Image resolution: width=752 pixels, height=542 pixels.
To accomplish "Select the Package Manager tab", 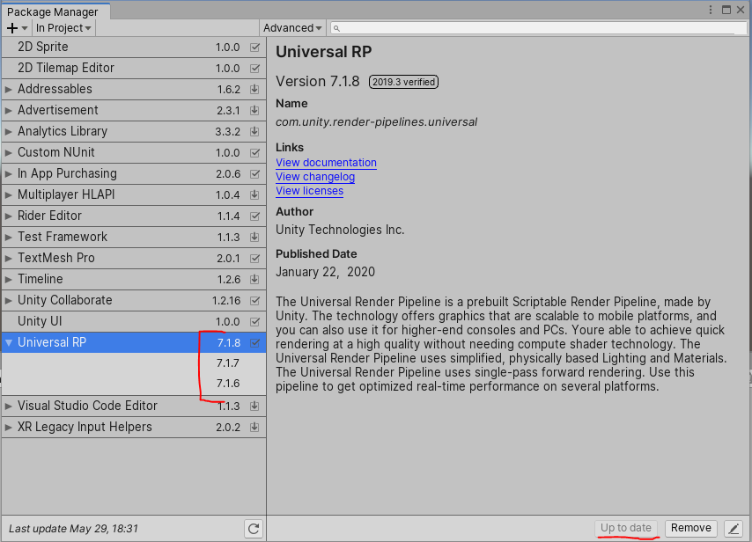I will (55, 11).
